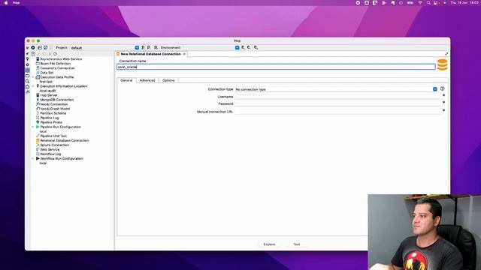The width and height of the screenshot is (481, 270).
Task: Click the Cassandra Connection tree icon
Action: pyautogui.click(x=38, y=68)
